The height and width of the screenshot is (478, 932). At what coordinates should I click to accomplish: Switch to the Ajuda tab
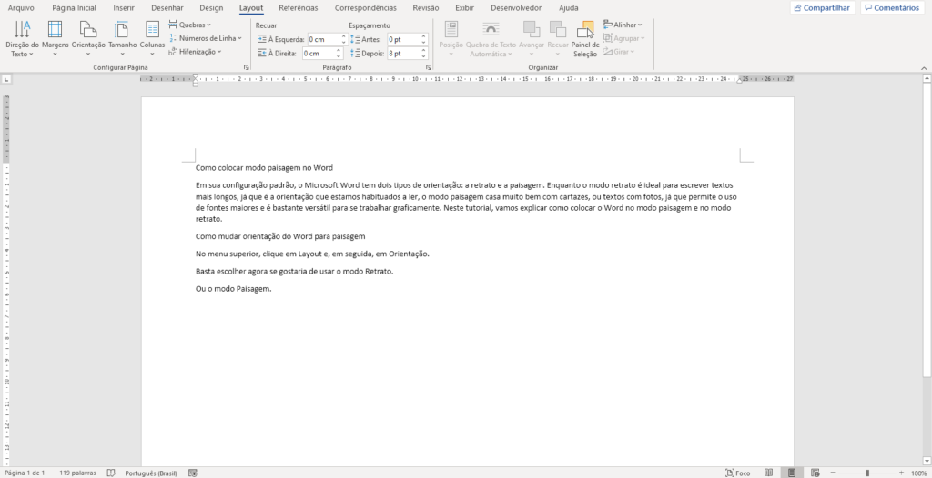[568, 7]
